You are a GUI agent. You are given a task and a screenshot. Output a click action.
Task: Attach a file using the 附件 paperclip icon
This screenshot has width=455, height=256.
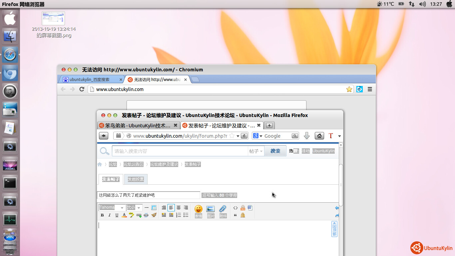[x=223, y=209]
